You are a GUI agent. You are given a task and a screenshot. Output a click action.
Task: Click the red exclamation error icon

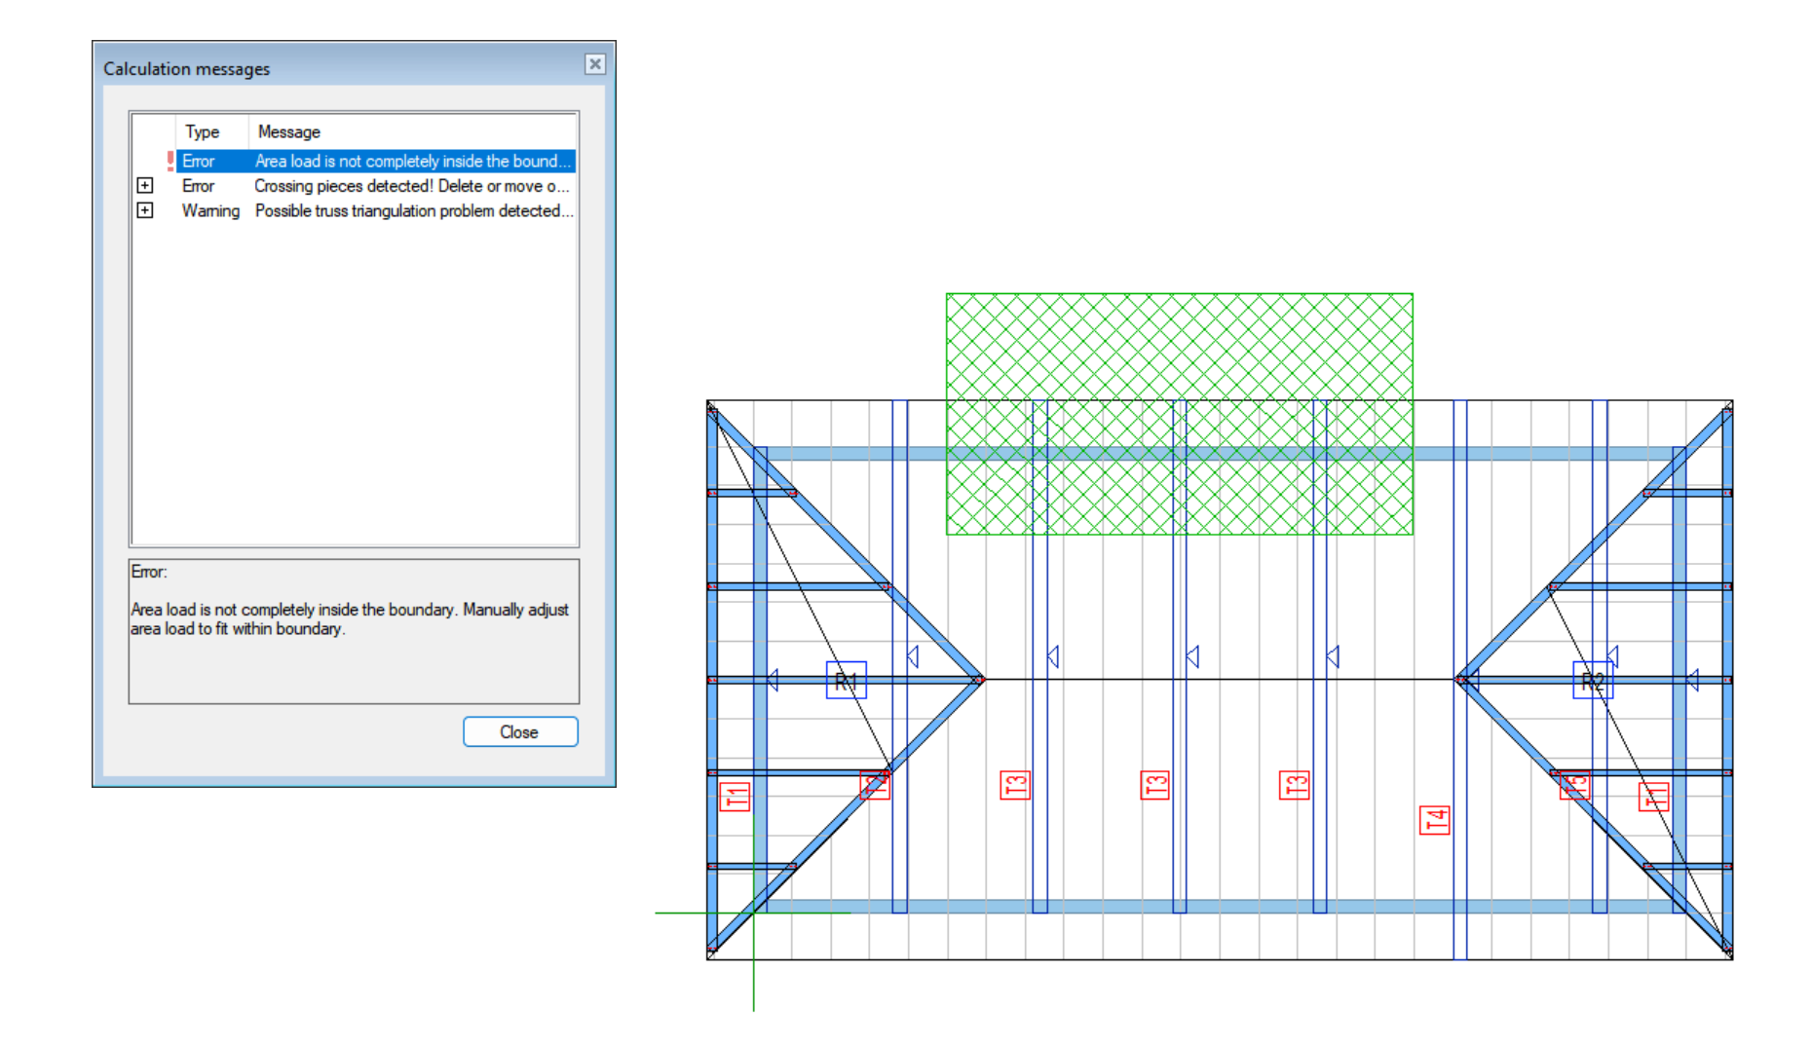pyautogui.click(x=170, y=162)
